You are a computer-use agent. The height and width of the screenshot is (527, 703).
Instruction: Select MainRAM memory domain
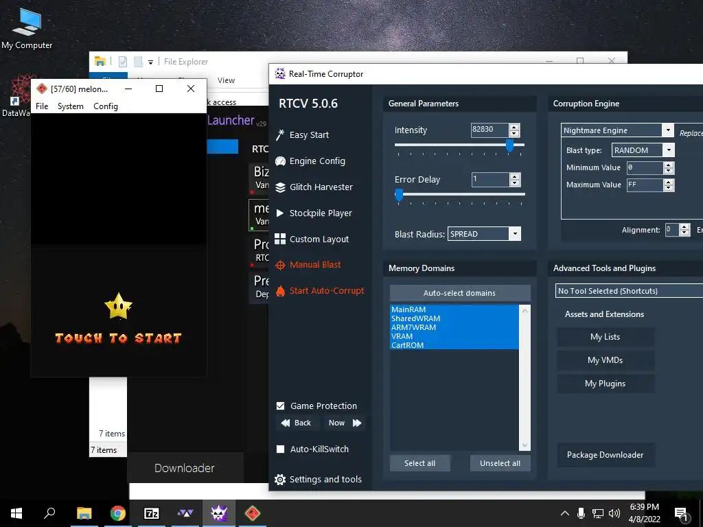(454, 309)
